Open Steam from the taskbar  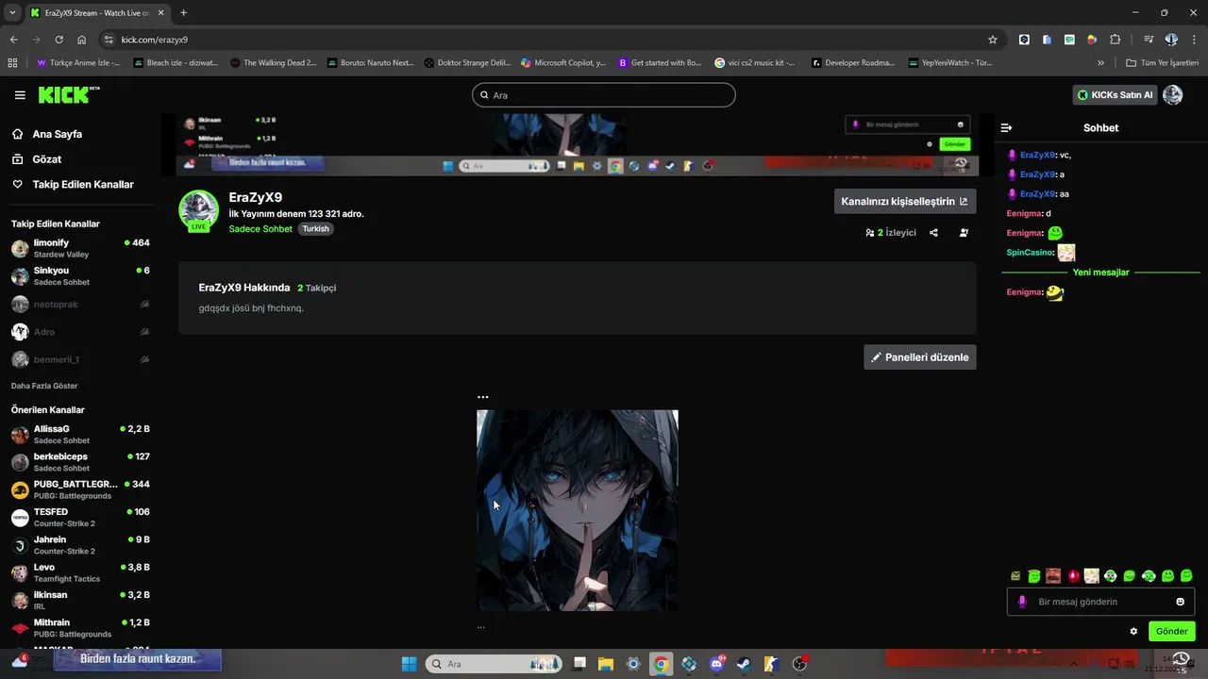click(744, 664)
